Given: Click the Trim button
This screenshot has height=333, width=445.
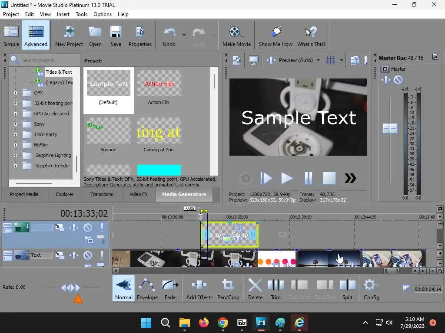Looking at the screenshot, I should pyautogui.click(x=276, y=288).
